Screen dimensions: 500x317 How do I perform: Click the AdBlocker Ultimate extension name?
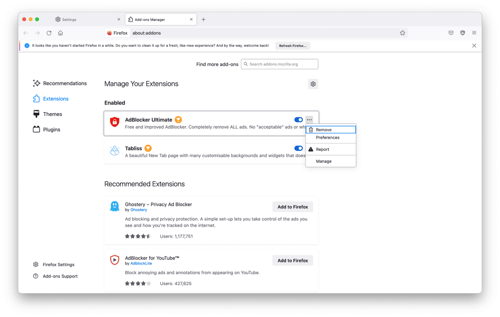[x=148, y=120]
